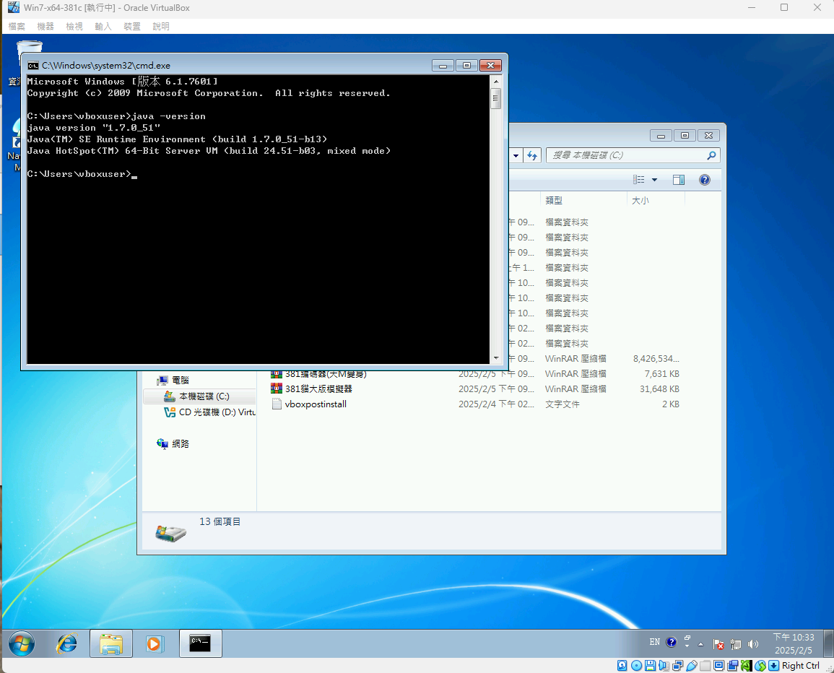Open the Windows Start orb in the guest
The width and height of the screenshot is (834, 673).
21,643
